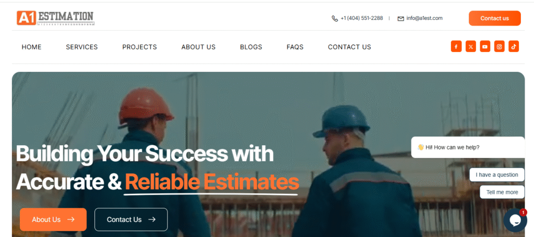Go to the HOME menu item

click(x=32, y=47)
